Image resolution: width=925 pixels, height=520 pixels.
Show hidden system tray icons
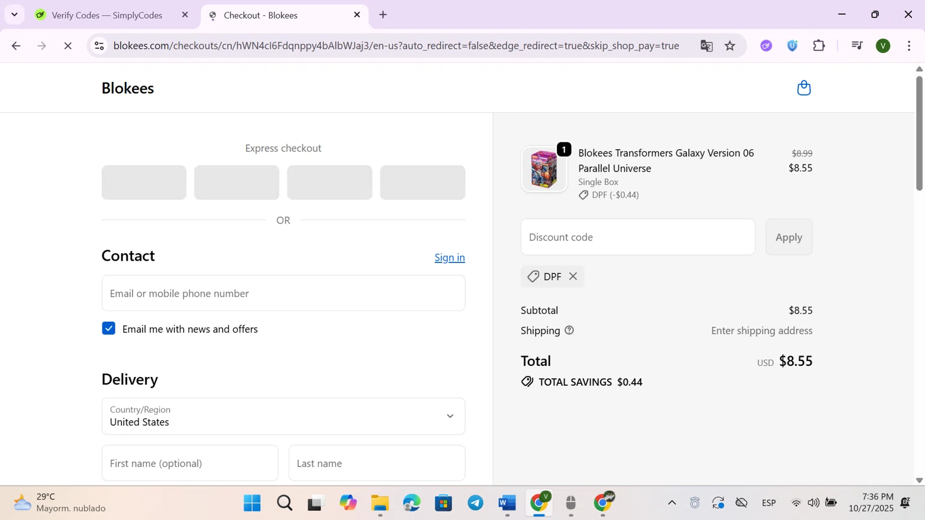click(x=672, y=503)
